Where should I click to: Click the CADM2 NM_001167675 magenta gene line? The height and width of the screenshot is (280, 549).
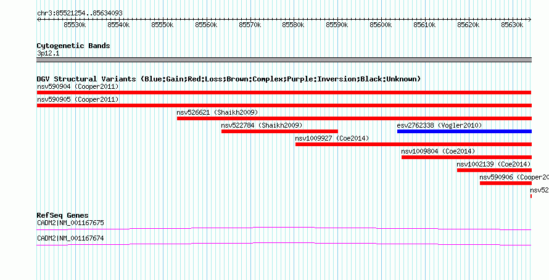pyautogui.click(x=284, y=229)
